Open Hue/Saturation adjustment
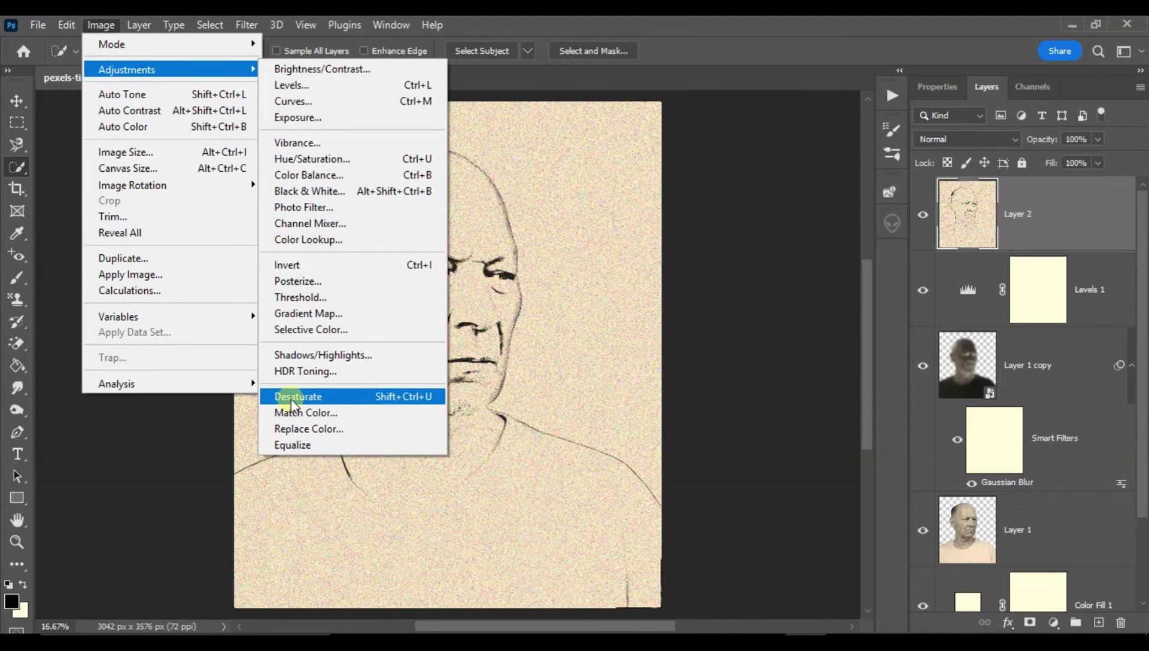Image resolution: width=1149 pixels, height=651 pixels. tap(352, 159)
